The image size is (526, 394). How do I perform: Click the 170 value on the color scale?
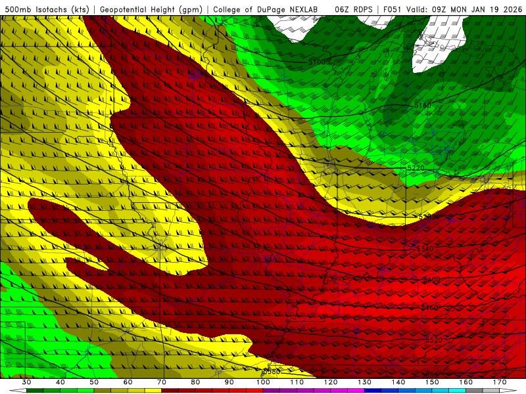(x=500, y=382)
